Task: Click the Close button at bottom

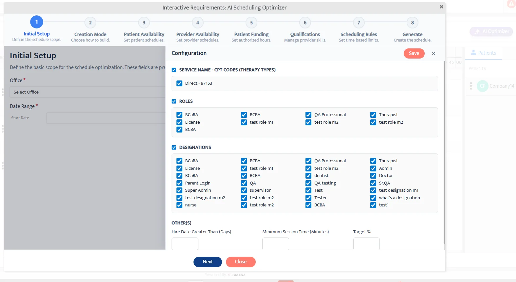Action: pos(241,262)
